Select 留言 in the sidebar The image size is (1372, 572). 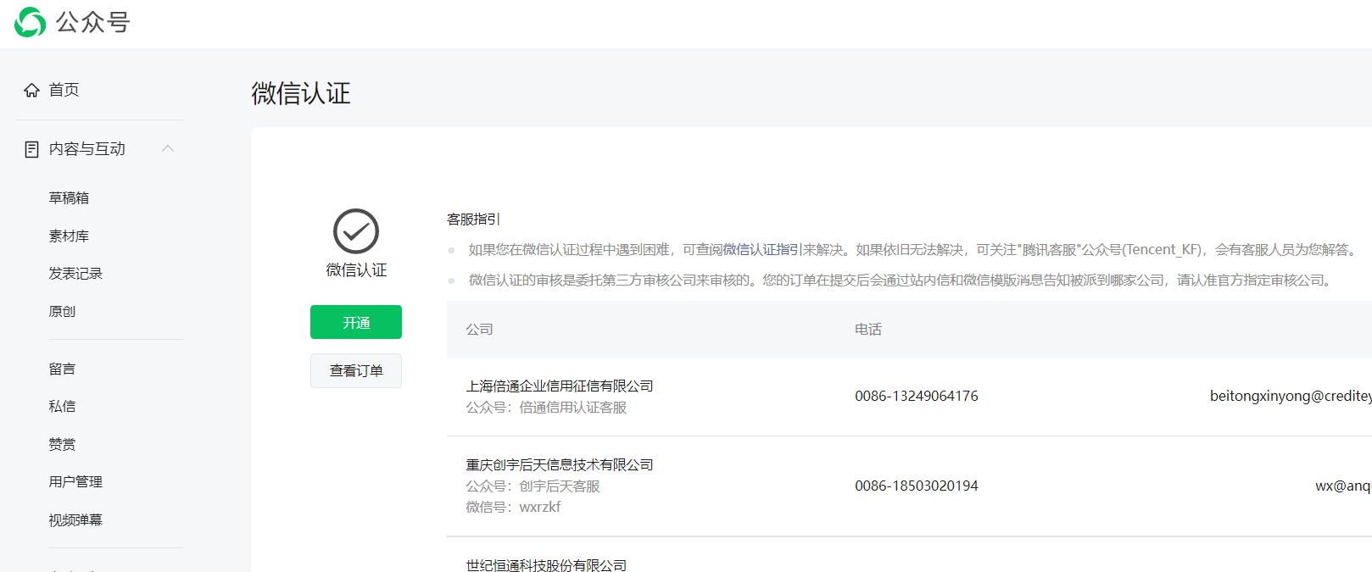62,369
